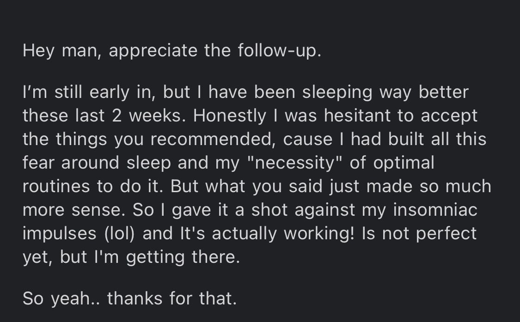Click the phrase 'But what you said'
The height and width of the screenshot is (322, 520).
[246, 187]
